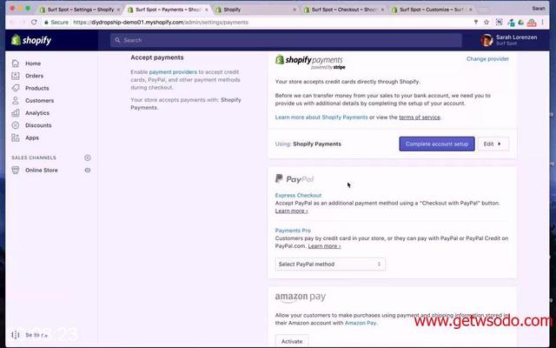Close the Surf Spot Settings tab
556x348 pixels.
click(x=118, y=10)
